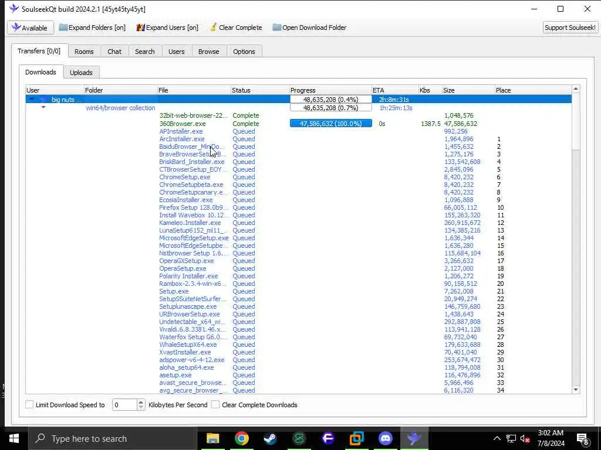The image size is (601, 450).
Task: Click the Open Download Folder icon
Action: [277, 28]
